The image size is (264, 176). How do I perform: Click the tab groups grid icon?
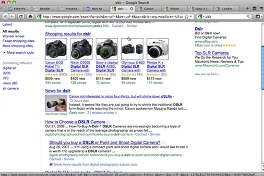254,9
